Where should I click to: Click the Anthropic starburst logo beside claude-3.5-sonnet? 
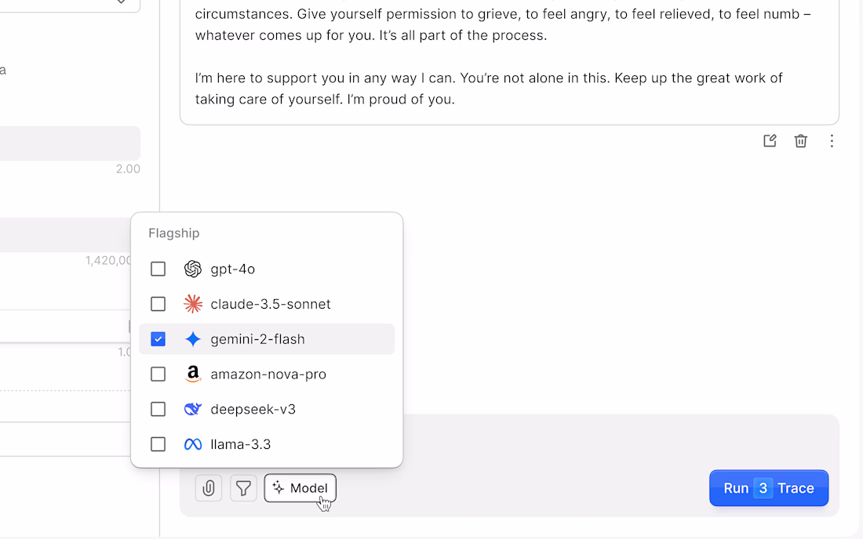point(193,304)
